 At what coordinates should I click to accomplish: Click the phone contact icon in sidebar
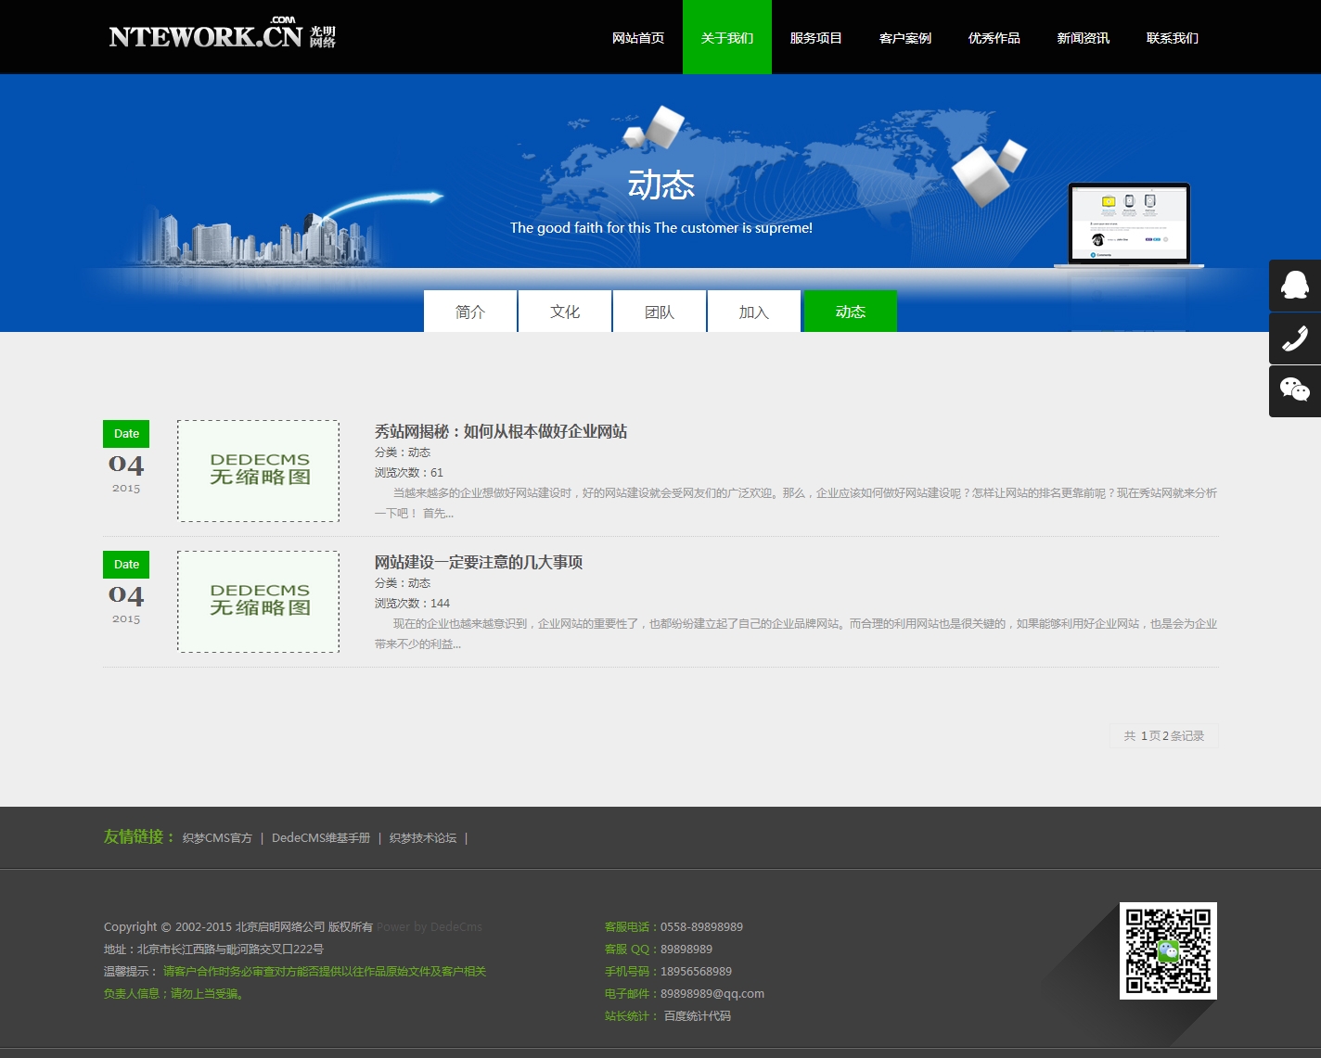tap(1294, 338)
